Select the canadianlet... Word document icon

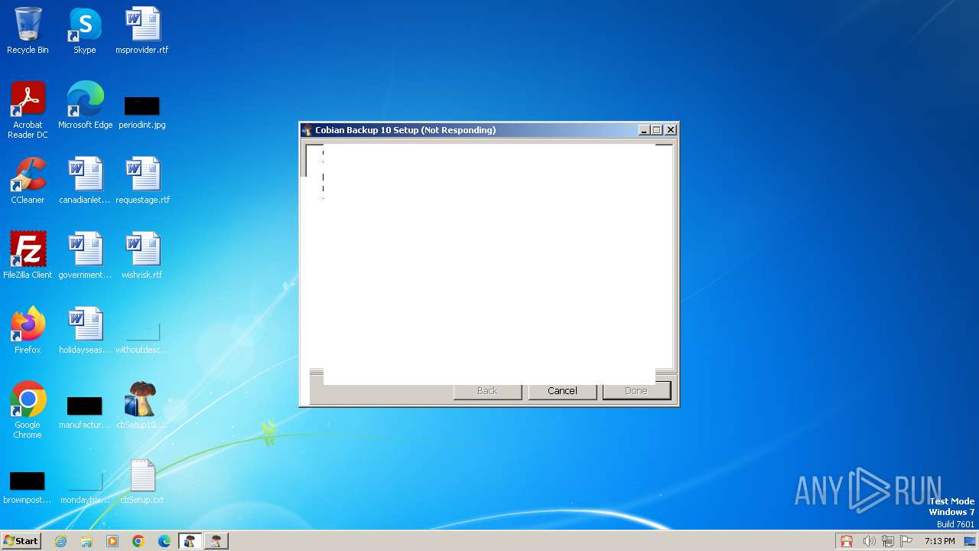point(85,181)
